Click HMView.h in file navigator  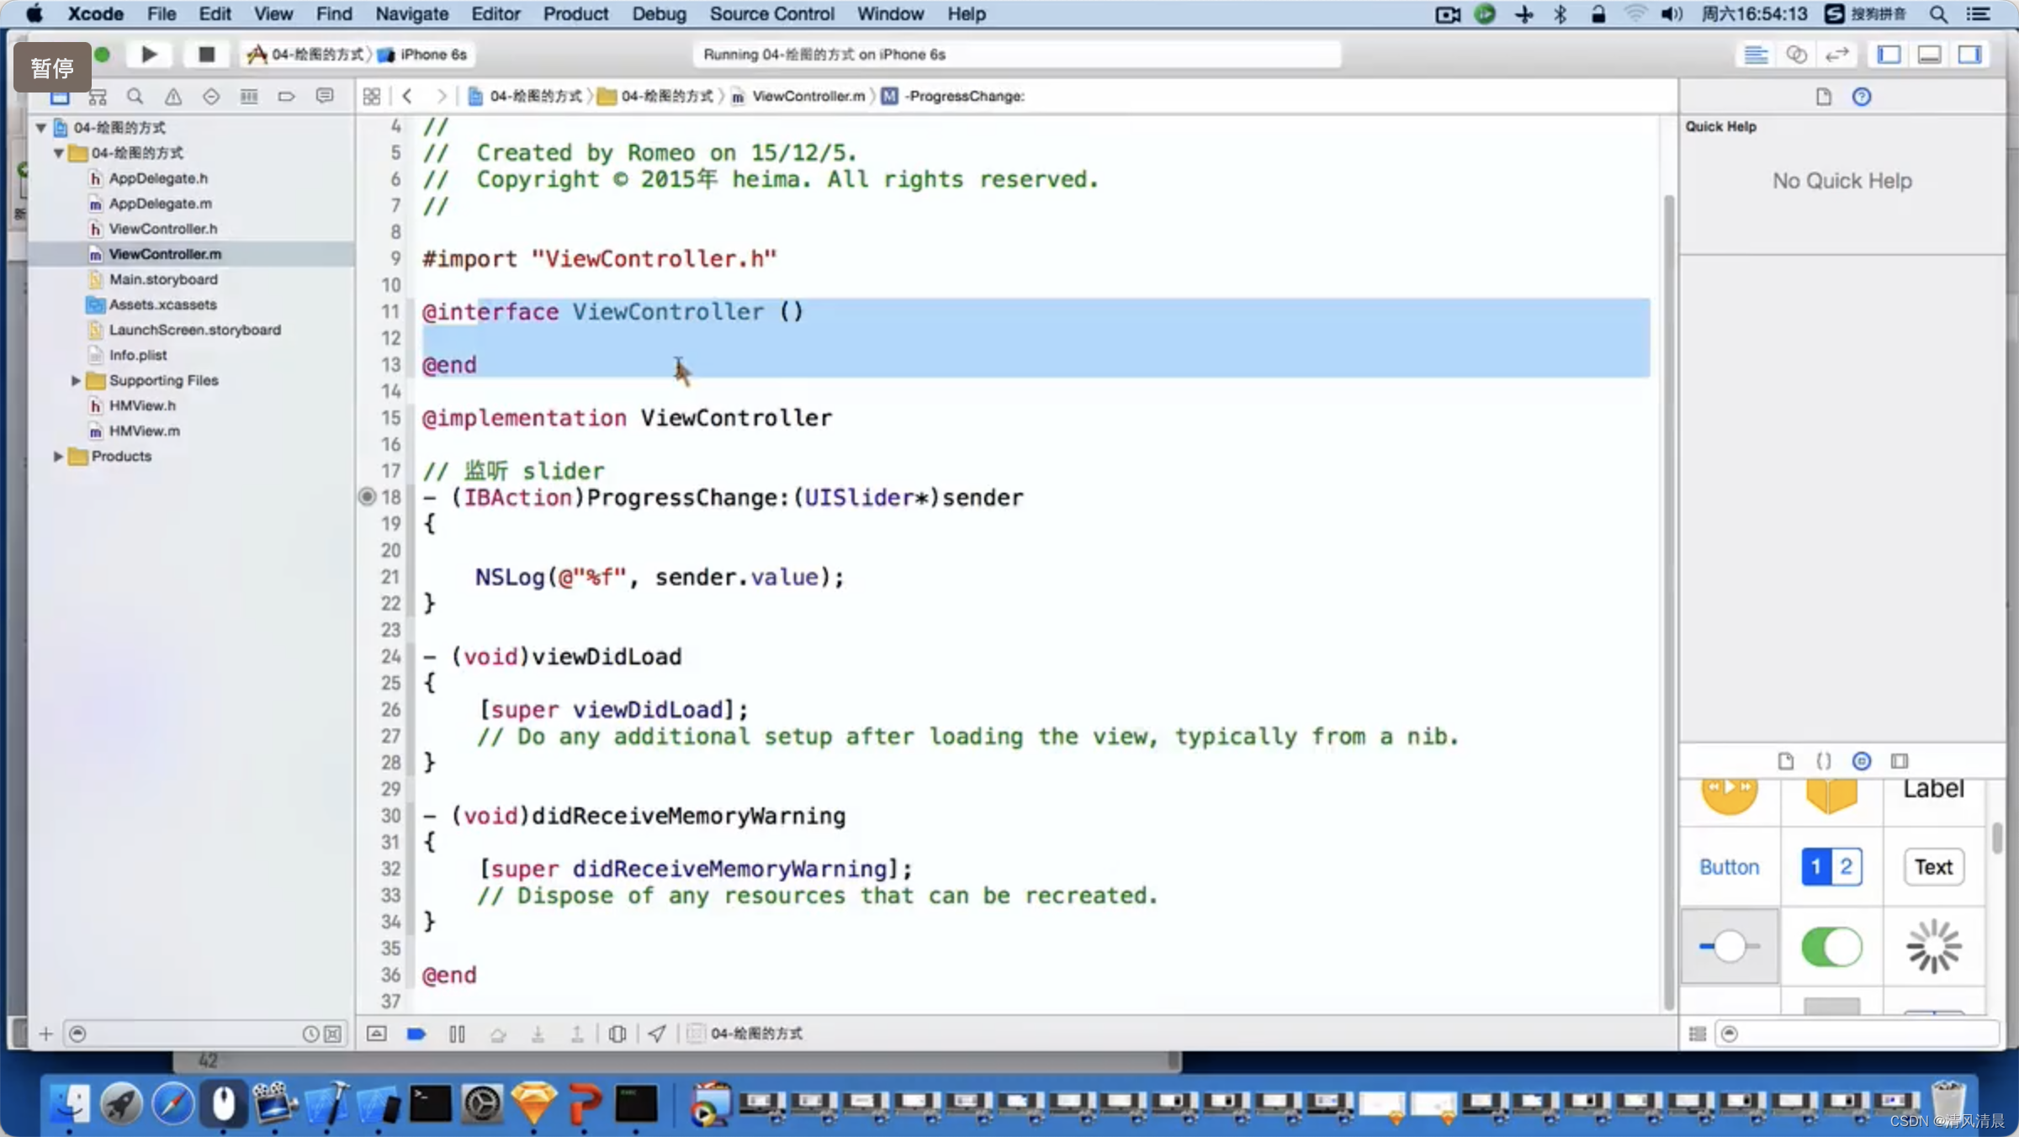pos(140,405)
